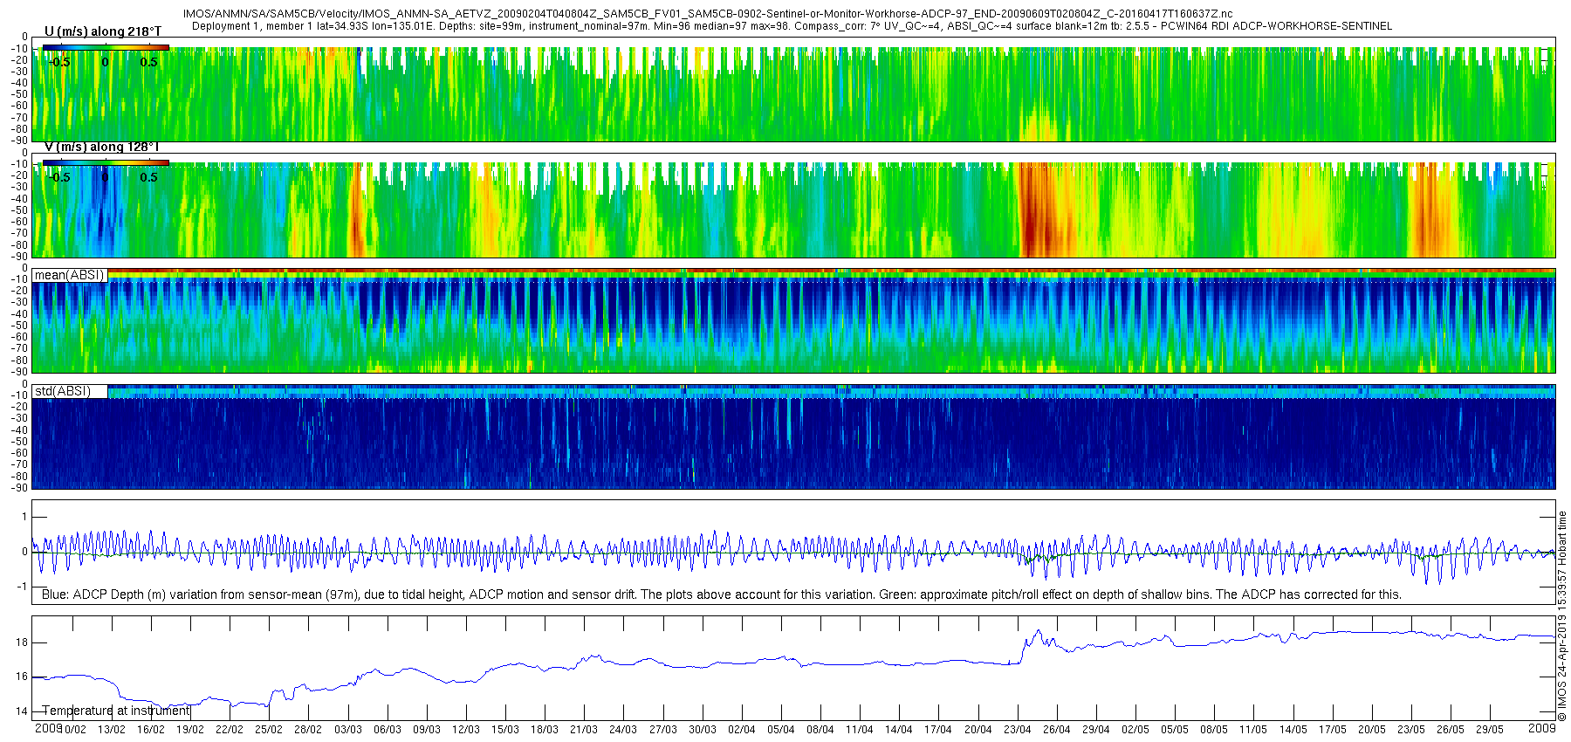Click the 13/02 date tick label
This screenshot has height=742, width=1571.
pos(111,730)
